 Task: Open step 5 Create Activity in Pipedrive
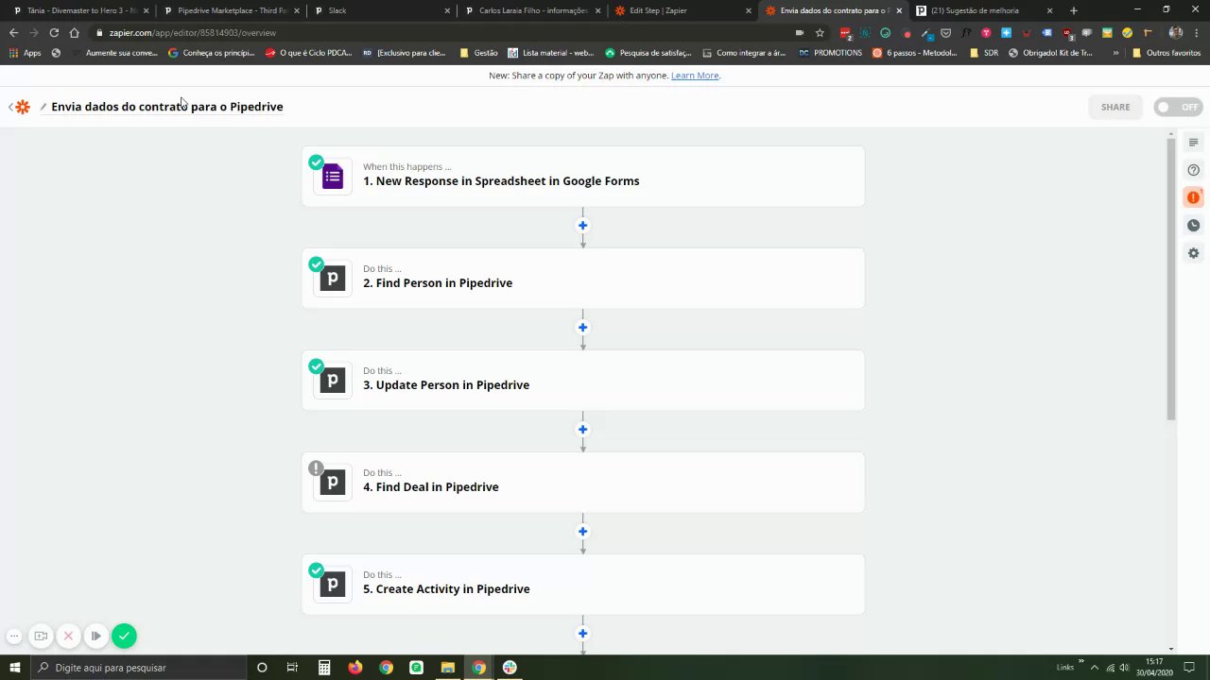tap(582, 584)
